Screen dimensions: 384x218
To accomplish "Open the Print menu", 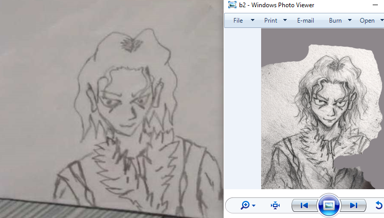I will coord(270,21).
